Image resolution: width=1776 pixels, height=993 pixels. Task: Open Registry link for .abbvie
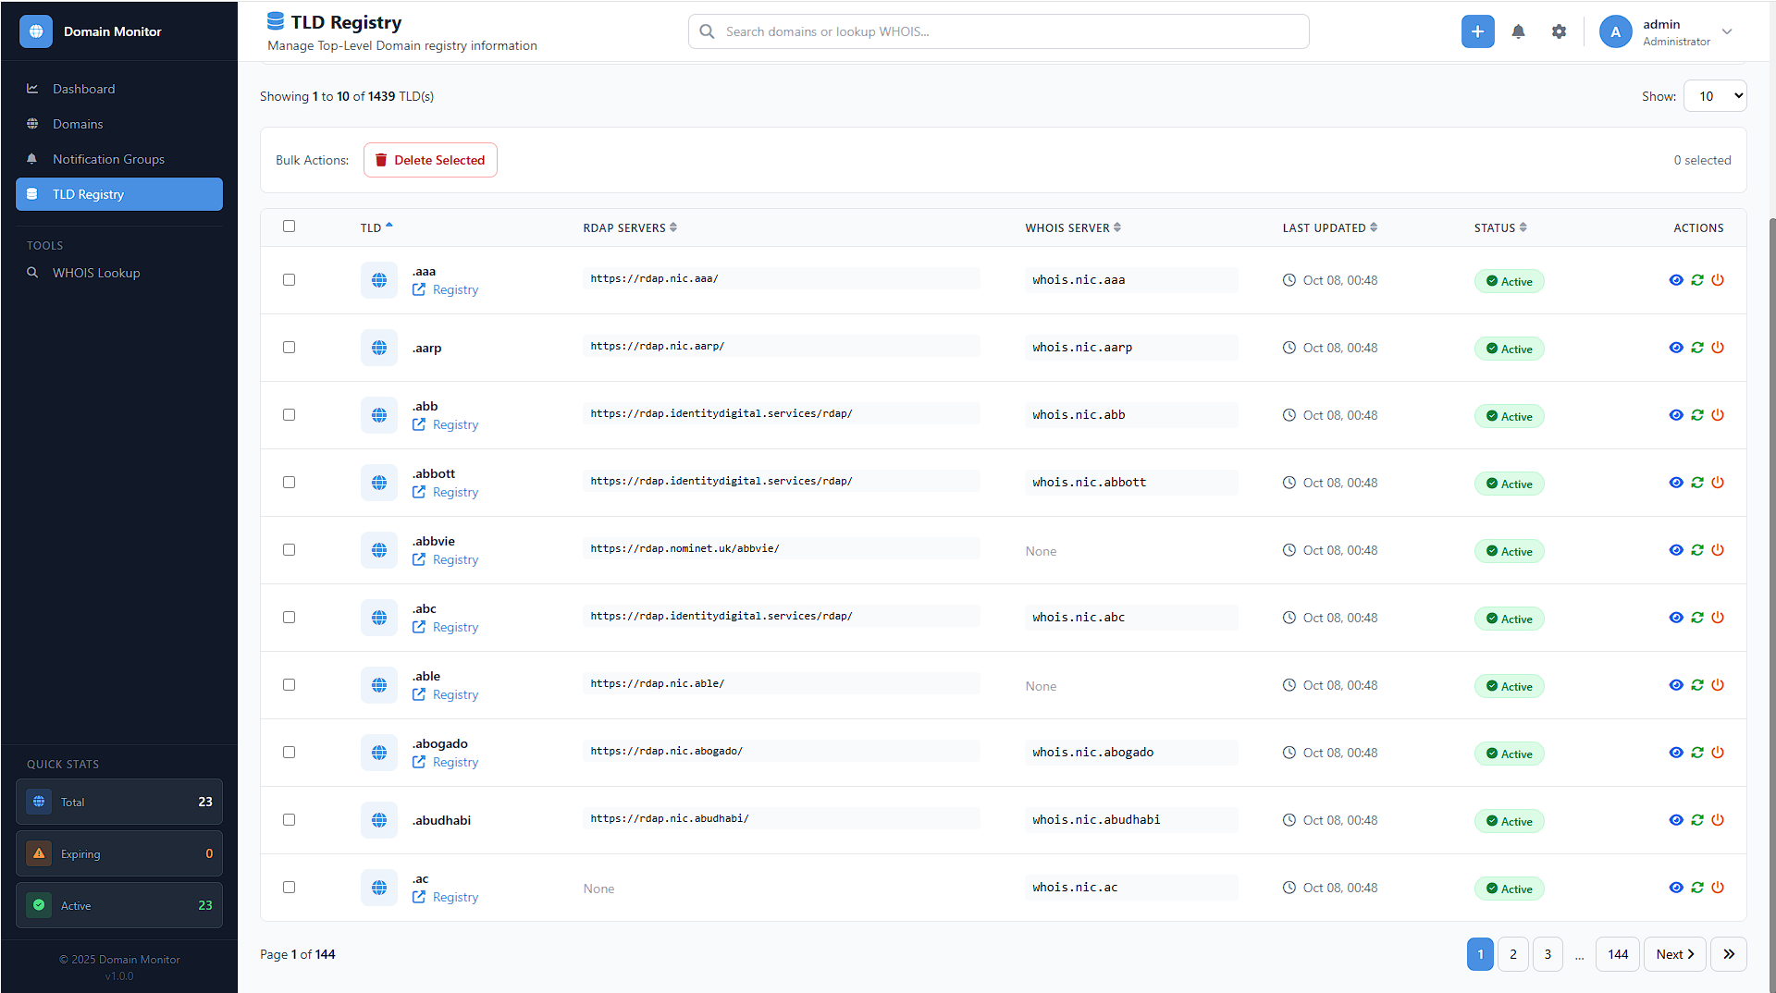pos(455,560)
